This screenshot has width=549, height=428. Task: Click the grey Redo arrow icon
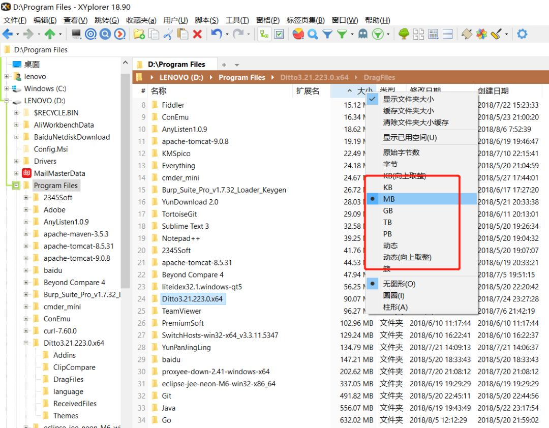tap(238, 34)
